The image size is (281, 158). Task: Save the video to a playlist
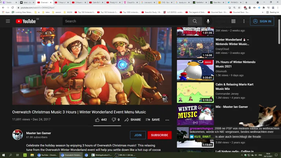click(x=153, y=120)
